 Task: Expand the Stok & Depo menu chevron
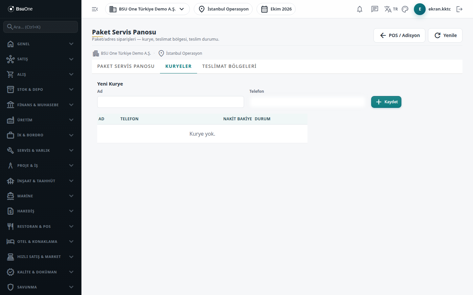[71, 89]
